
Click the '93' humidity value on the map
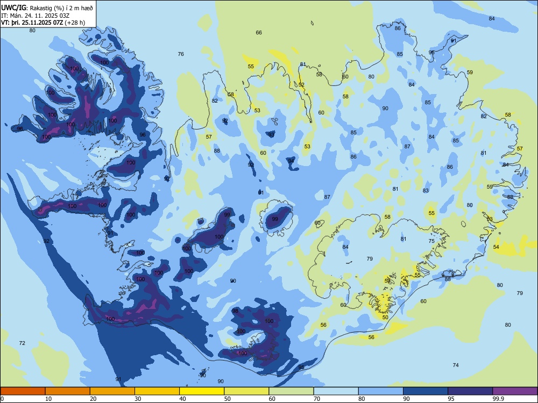[271, 135]
